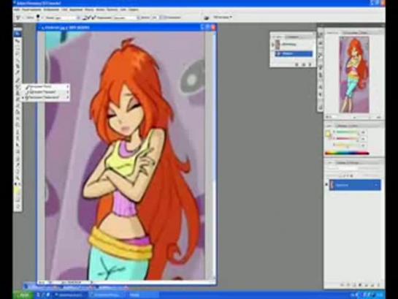398x299 pixels.
Task: Select the Horizontal Type tool
Action: coord(18,139)
